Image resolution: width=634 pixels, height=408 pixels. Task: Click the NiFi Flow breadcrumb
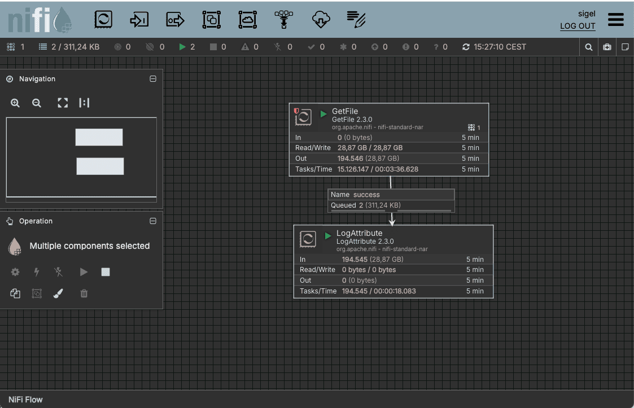(x=25, y=400)
